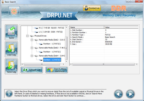The image size is (144, 101).
Task: Click the green Refresh List arrows
Action: click(x=25, y=70)
